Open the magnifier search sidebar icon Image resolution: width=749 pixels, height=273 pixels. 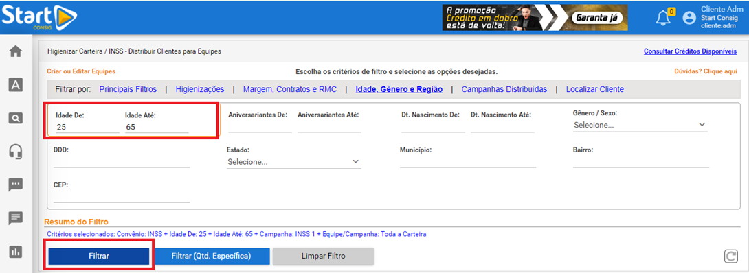[x=16, y=118]
